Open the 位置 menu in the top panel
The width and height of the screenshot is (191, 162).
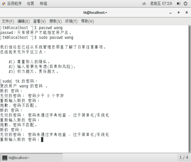tap(30, 4)
